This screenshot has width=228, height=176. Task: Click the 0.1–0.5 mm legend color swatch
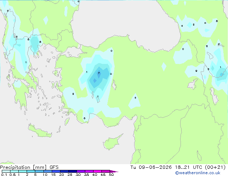[x=6, y=171]
